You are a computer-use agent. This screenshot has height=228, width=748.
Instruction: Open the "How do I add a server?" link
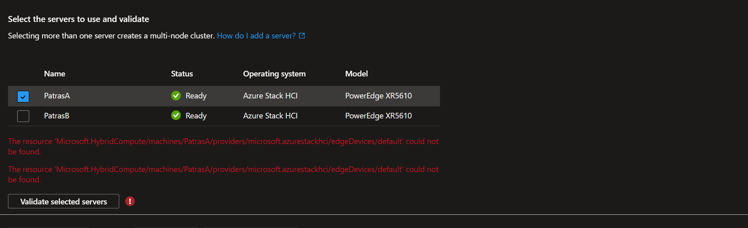[x=256, y=36]
